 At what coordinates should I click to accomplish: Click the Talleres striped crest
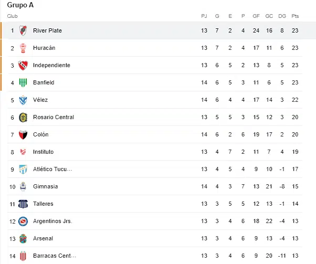23,204
